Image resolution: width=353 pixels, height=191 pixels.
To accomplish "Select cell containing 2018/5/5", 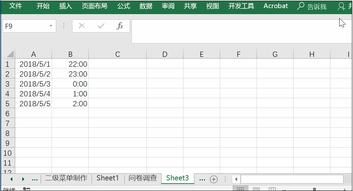I will coord(33,104).
